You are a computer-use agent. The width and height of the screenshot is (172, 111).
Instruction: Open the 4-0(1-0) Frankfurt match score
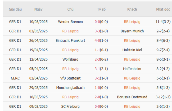[x=101, y=41]
